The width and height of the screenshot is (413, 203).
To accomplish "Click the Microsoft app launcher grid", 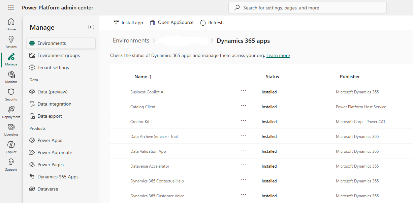I will (11, 7).
